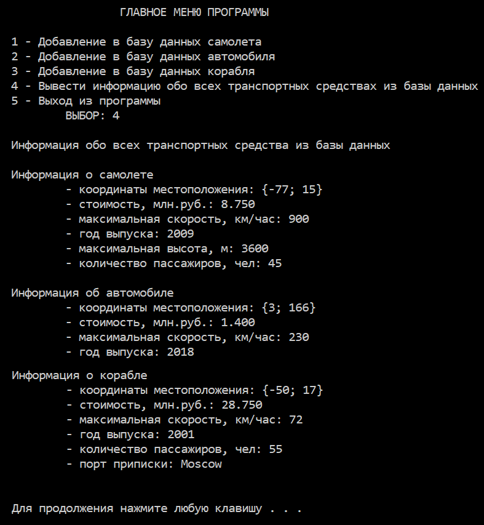This screenshot has width=484, height=525.
Task: Click ship cost value 28.750
Action: click(x=242, y=405)
